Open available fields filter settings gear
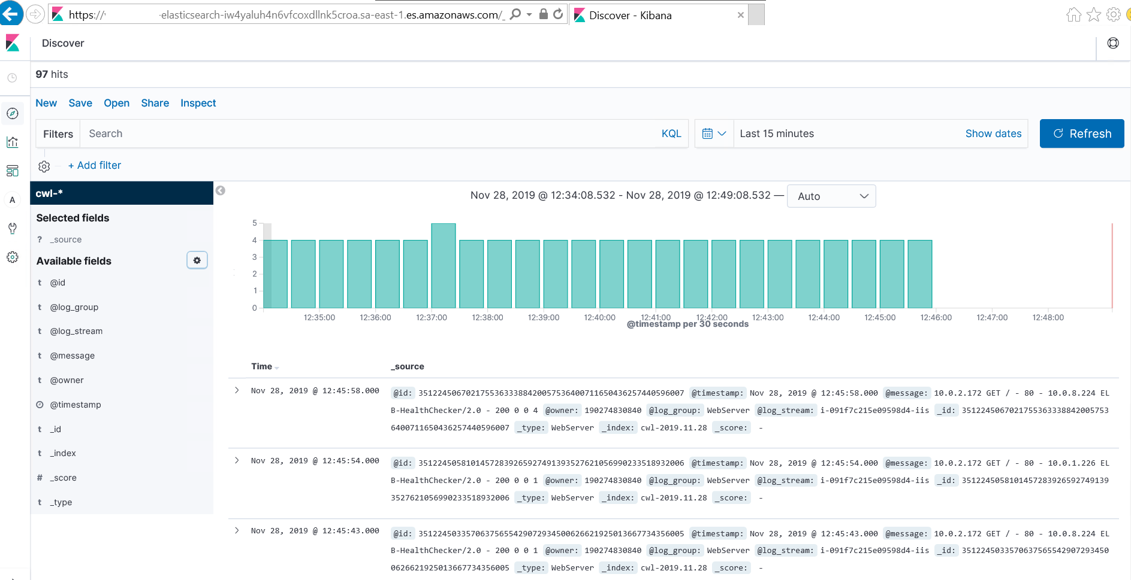Screen dimensions: 1131x580 197,260
